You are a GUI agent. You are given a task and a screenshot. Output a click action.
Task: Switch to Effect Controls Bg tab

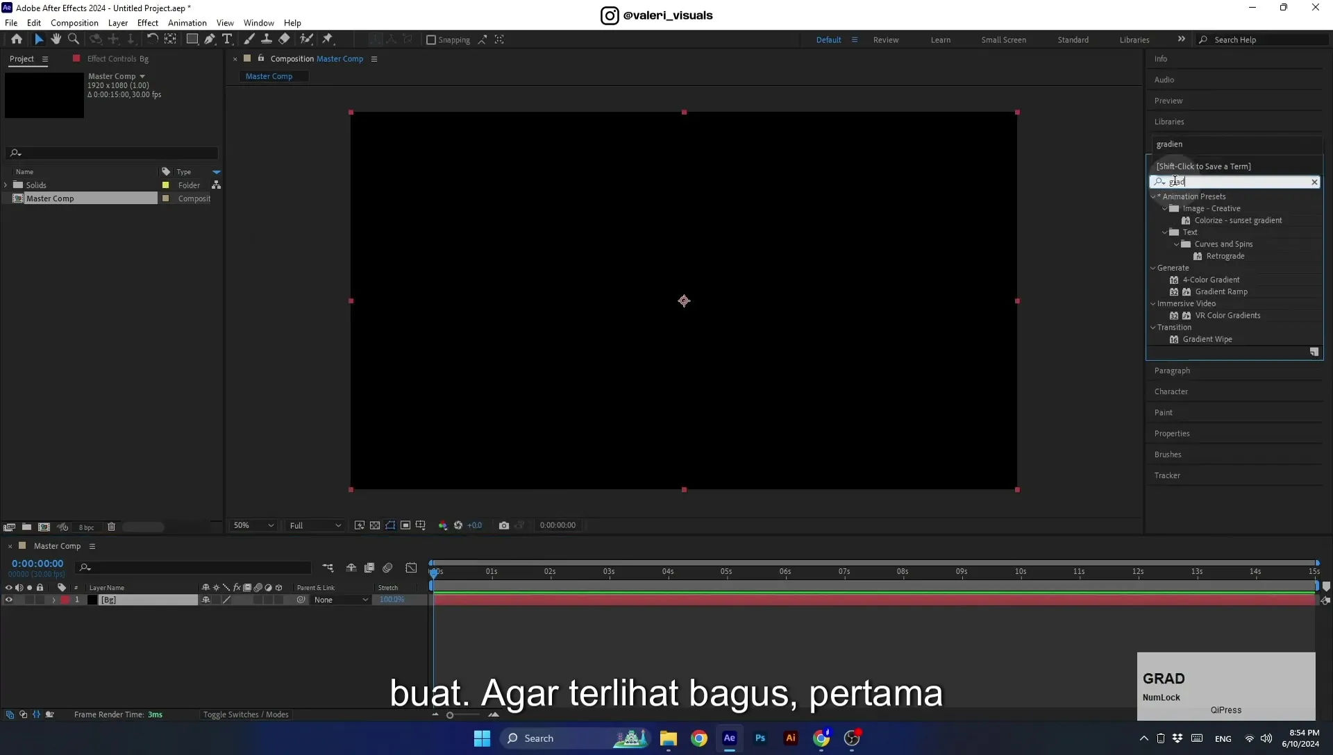117,59
